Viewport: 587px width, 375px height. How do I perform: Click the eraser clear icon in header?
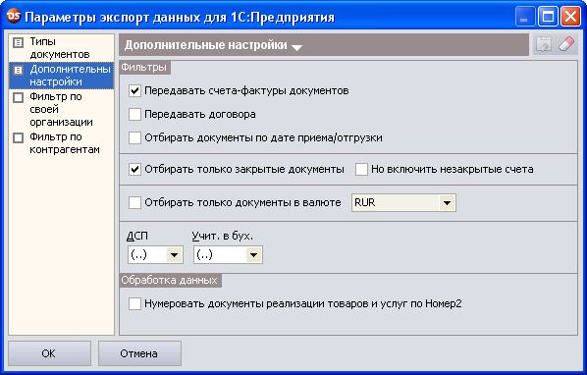tap(566, 44)
